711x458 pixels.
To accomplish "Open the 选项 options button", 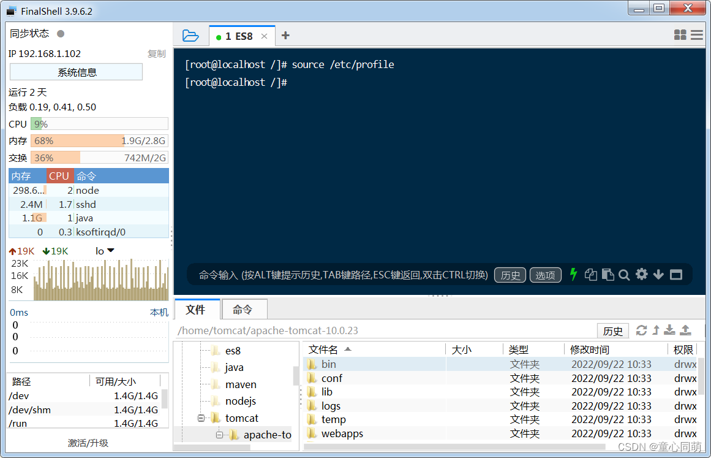I will [546, 275].
